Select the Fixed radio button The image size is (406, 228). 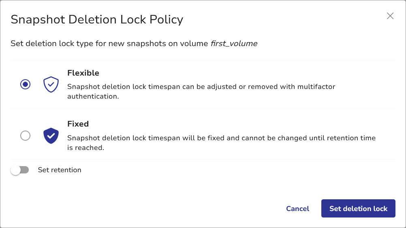25,136
